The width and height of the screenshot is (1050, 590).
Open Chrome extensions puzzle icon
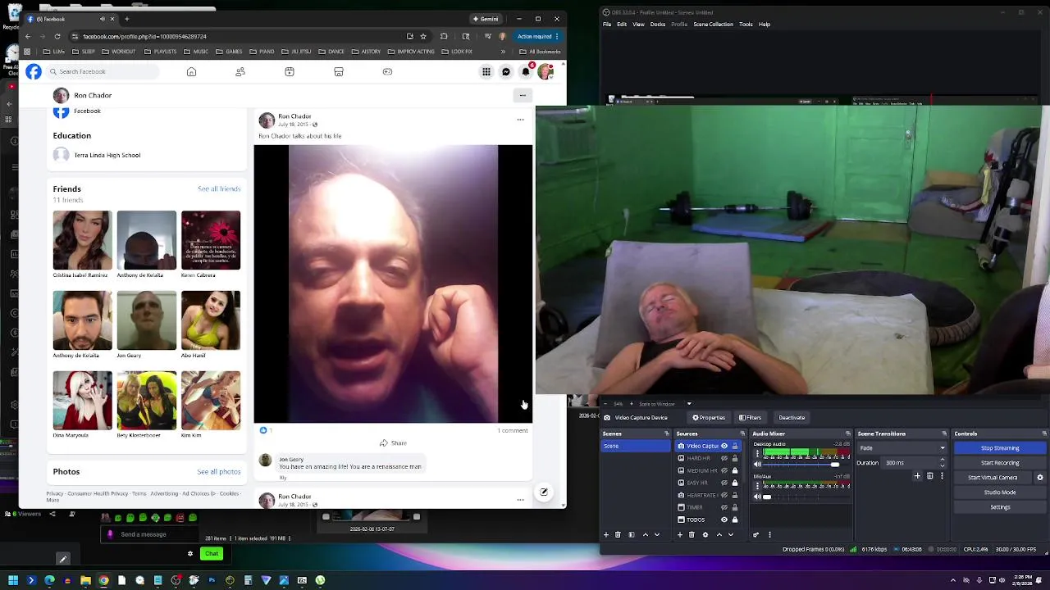(x=444, y=36)
